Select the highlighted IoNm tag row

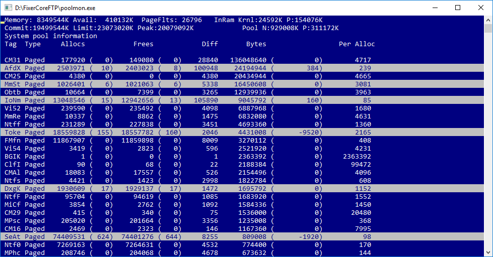[x=242, y=100]
